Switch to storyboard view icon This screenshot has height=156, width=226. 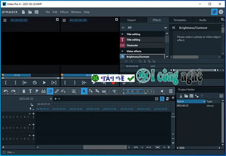(157, 99)
